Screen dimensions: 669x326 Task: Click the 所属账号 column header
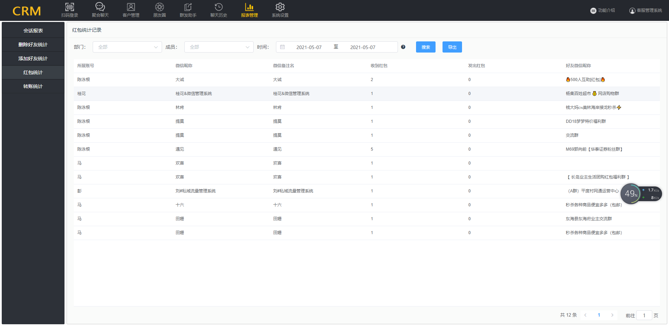[86, 66]
